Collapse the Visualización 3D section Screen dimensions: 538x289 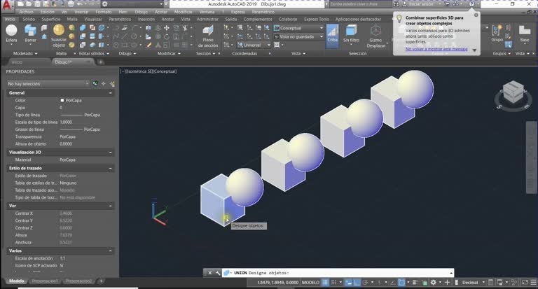click(x=111, y=153)
